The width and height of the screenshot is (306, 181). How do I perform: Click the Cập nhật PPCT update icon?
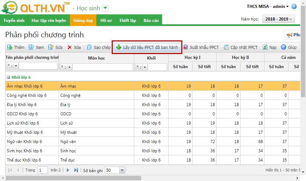[226, 47]
